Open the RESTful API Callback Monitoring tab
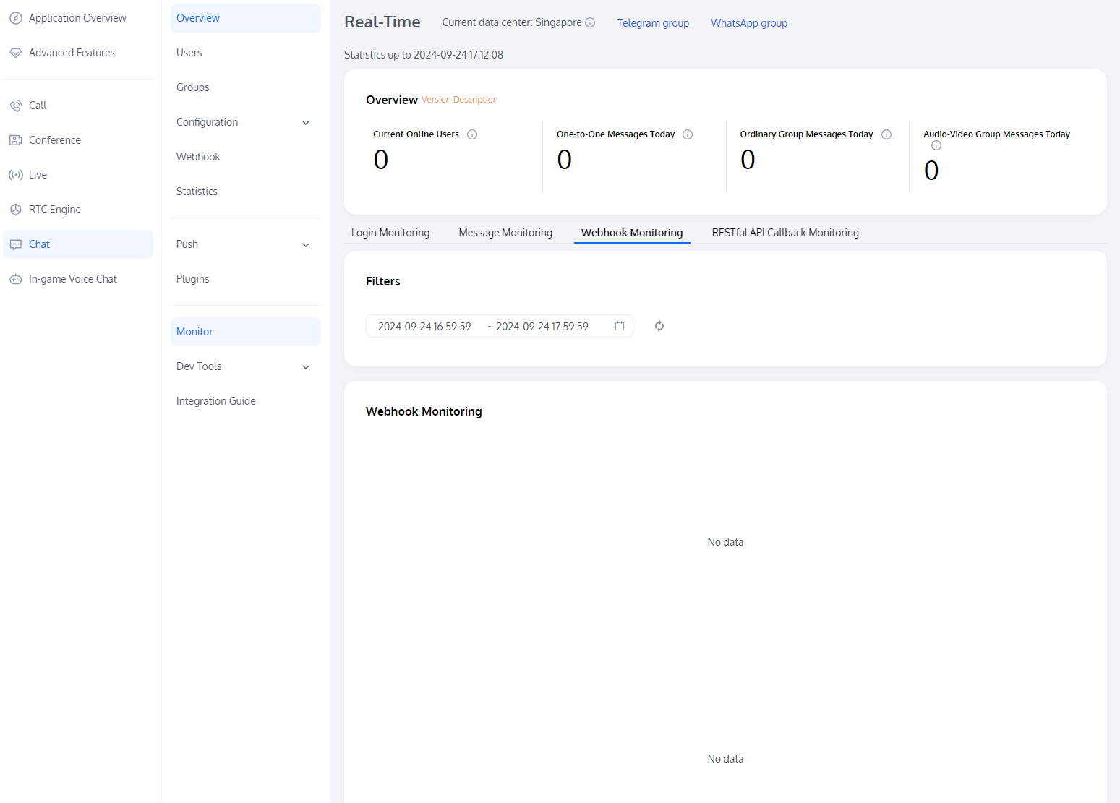Viewport: 1120px width, 803px height. (785, 233)
